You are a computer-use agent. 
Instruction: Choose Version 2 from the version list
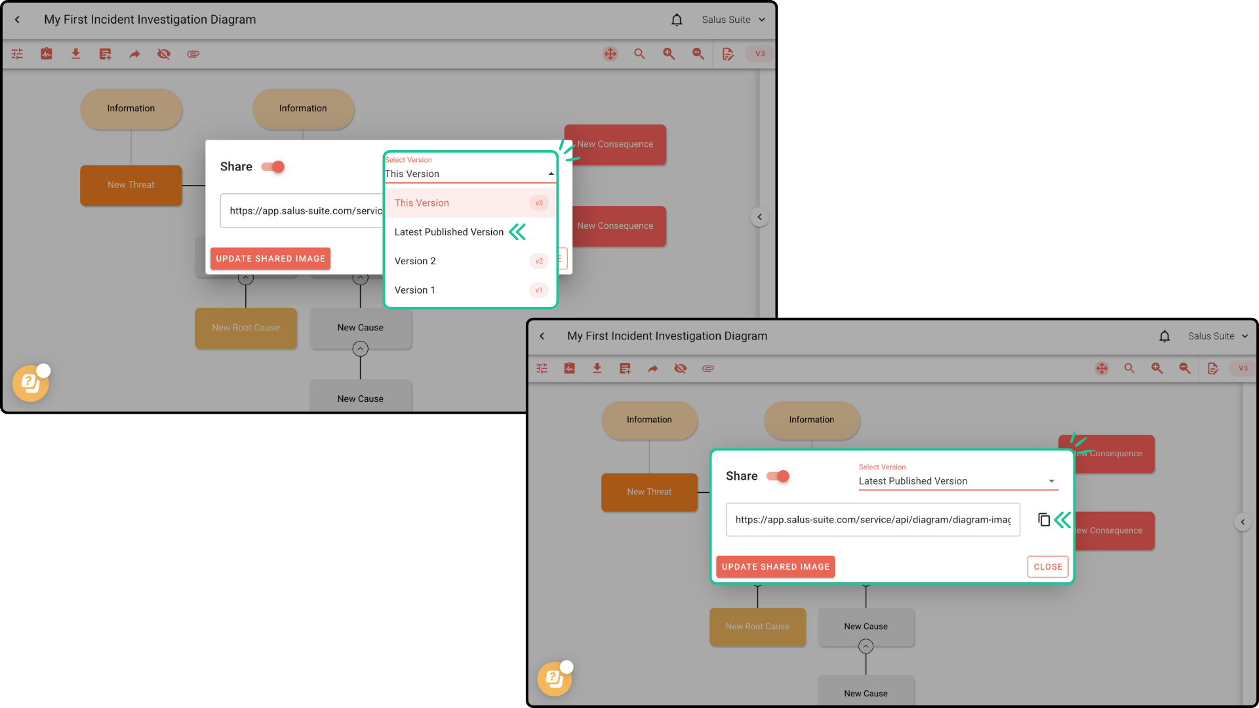pos(415,261)
